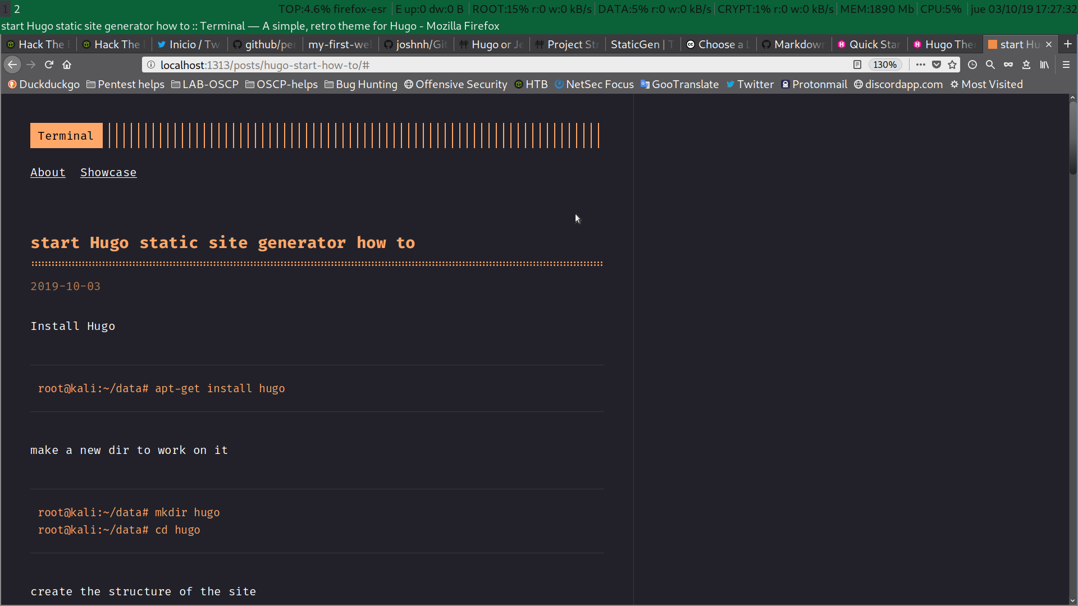
Task: Open 'NetSec Focus' bookmark
Action: [x=594, y=85]
